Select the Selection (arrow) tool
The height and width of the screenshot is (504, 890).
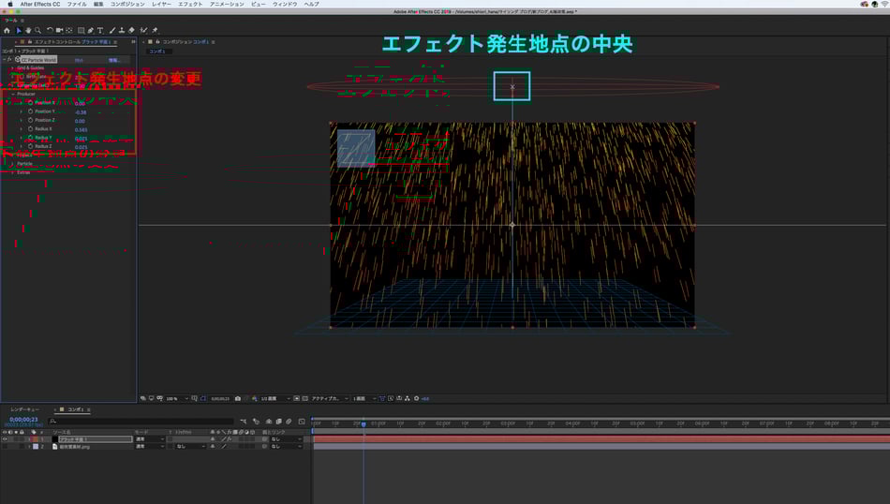(x=19, y=30)
